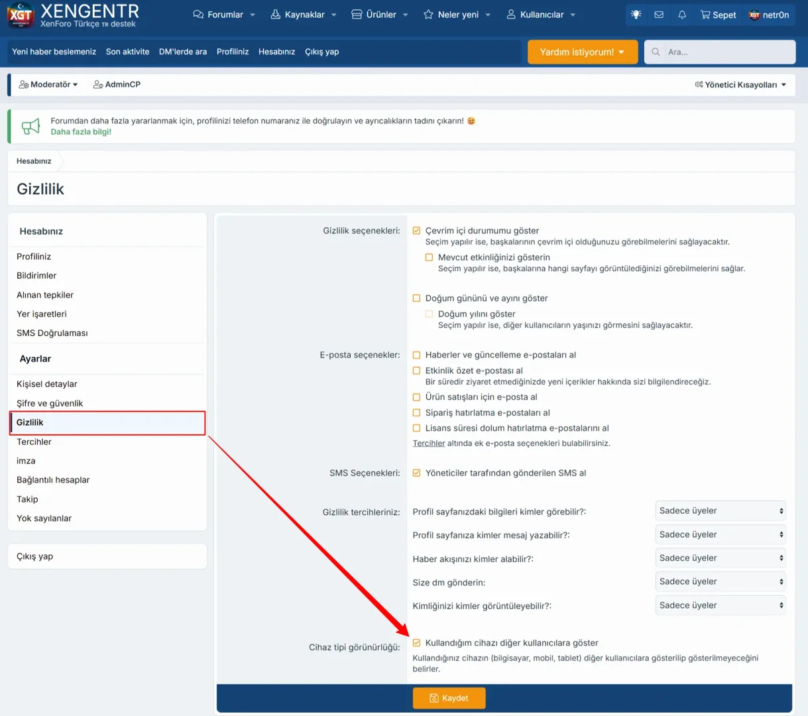Toggle 'Kullandığım cihazı diğer kullanıcılara göster' checkbox
The image size is (808, 716).
[416, 643]
